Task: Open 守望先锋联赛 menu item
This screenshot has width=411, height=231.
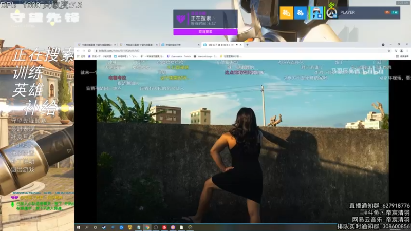Action: [x=29, y=121]
